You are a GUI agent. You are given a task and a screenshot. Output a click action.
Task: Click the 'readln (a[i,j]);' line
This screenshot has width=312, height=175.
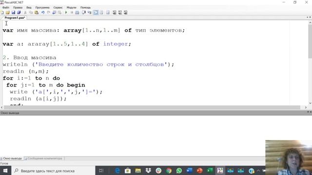point(39,99)
